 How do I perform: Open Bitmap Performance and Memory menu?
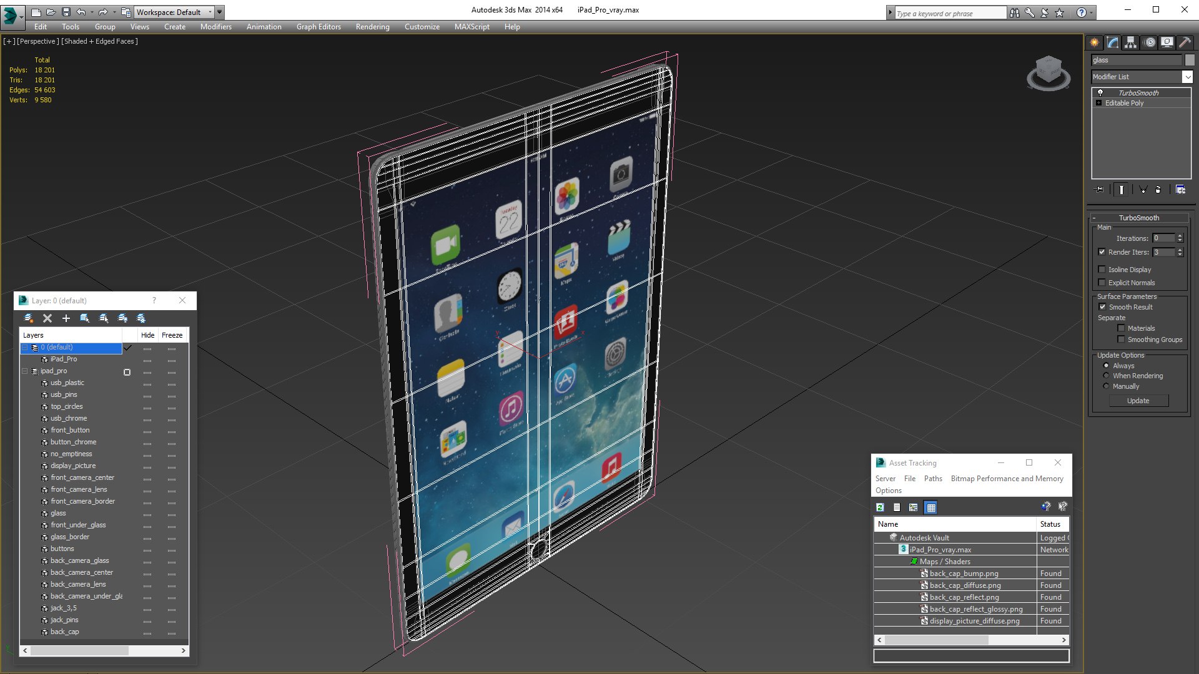tap(1007, 479)
